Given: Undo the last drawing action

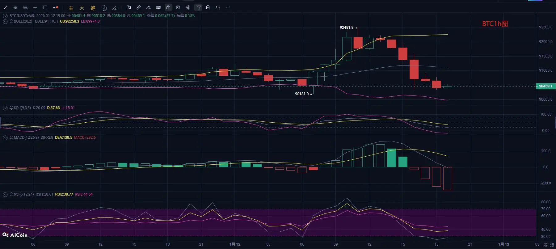Looking at the screenshot, I should [x=218, y=7].
